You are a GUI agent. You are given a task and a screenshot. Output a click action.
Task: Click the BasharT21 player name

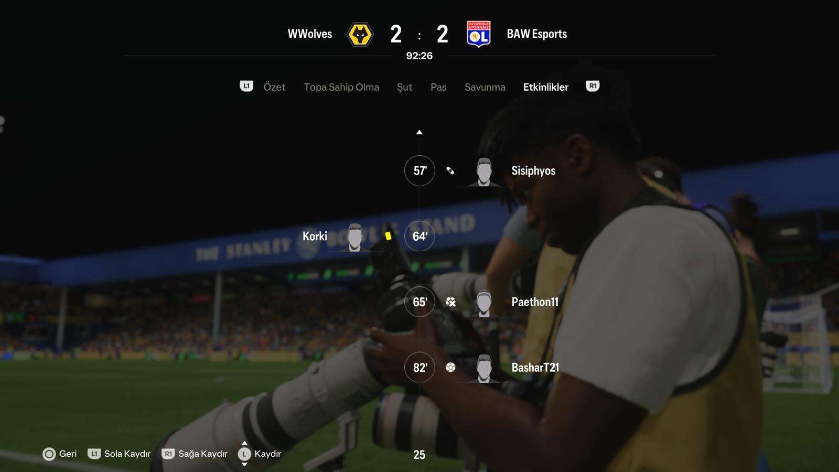tap(535, 368)
